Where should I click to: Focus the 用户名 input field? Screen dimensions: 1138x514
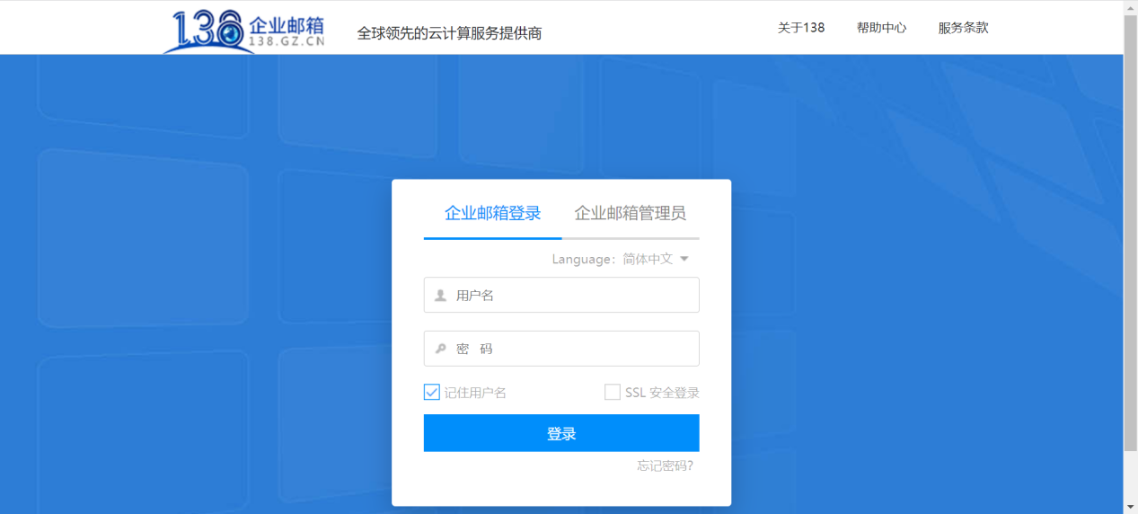(561, 295)
